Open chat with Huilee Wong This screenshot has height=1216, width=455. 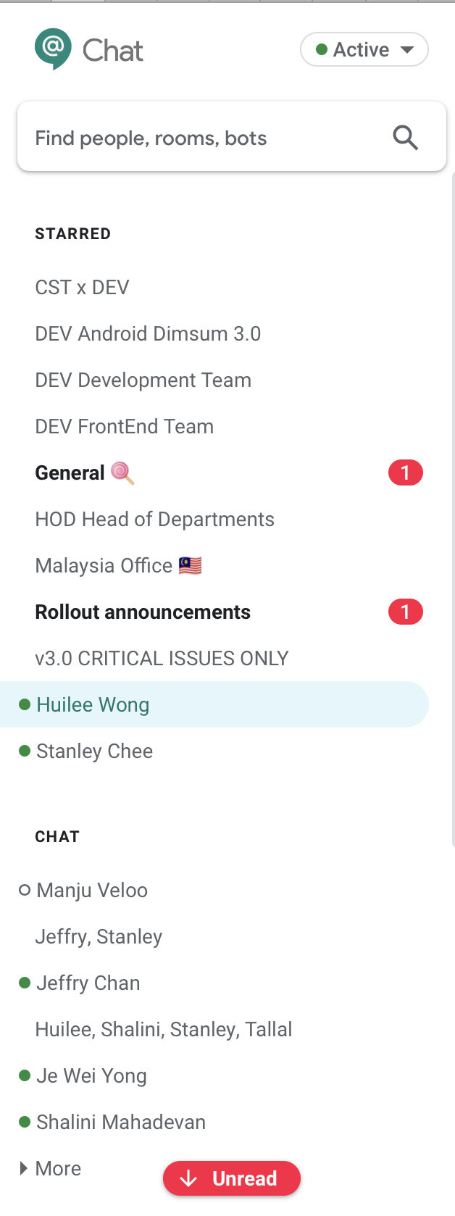(x=214, y=704)
